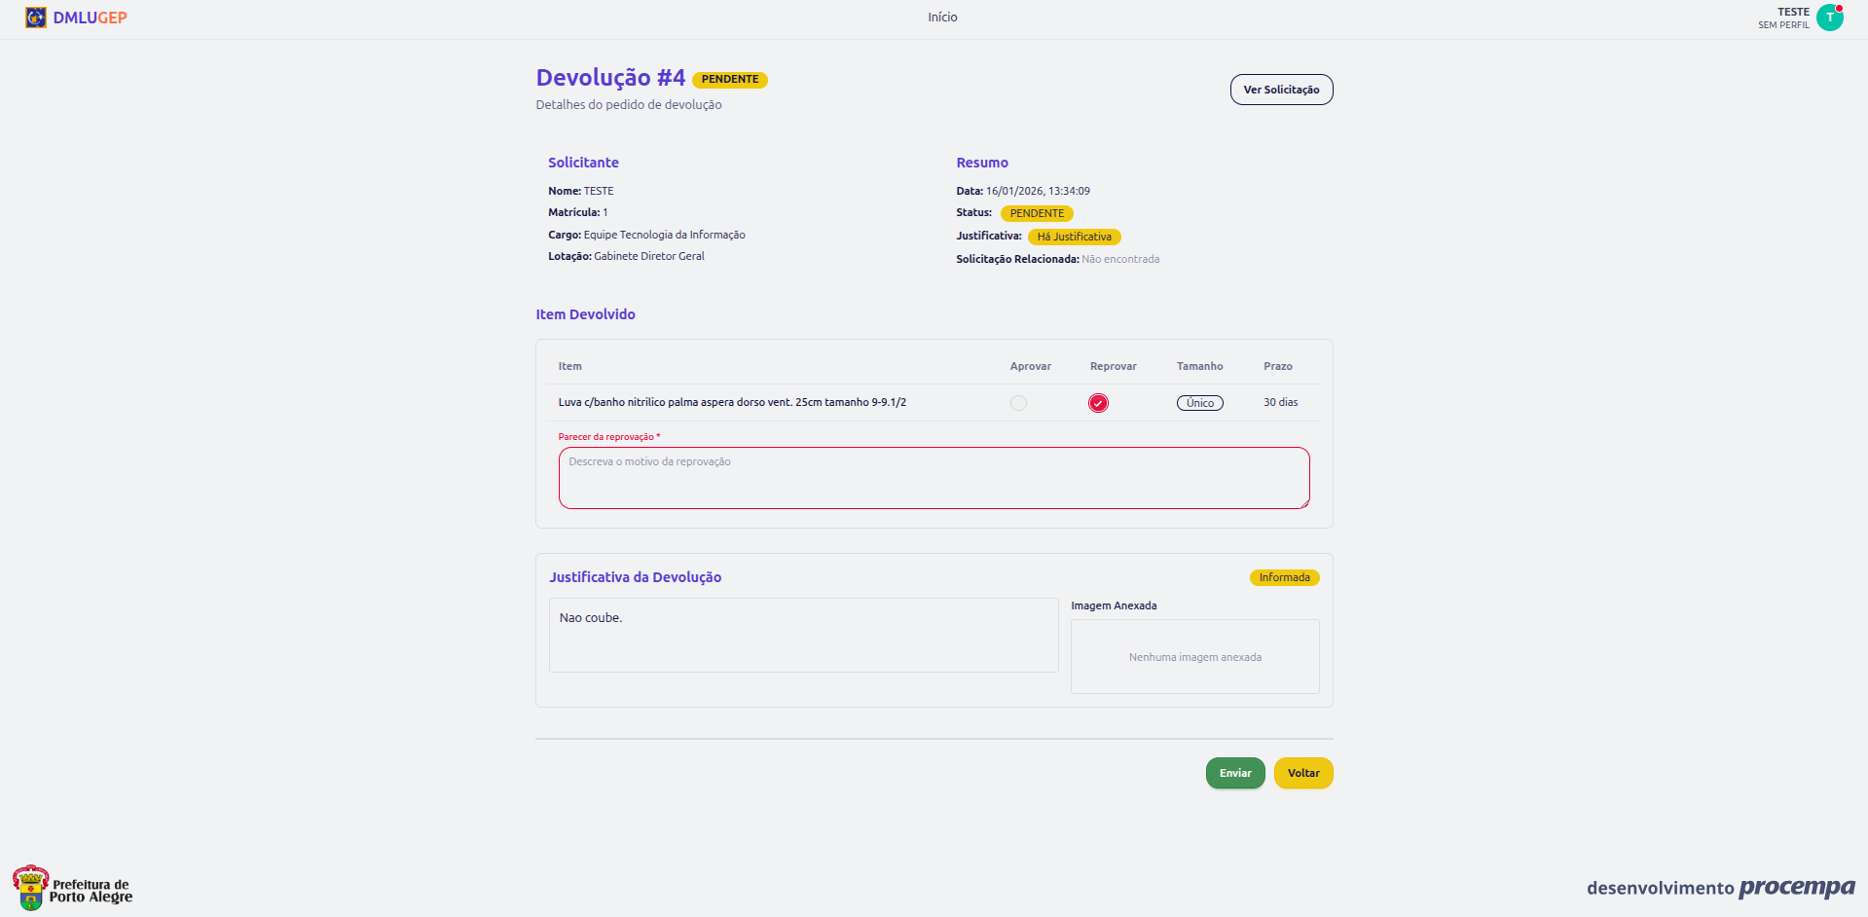Click the PENDENTE badge beside the title
Image resolution: width=1868 pixels, height=917 pixels.
click(729, 80)
